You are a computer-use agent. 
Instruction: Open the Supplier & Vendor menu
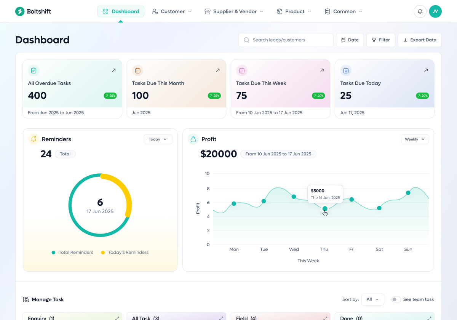tap(234, 11)
